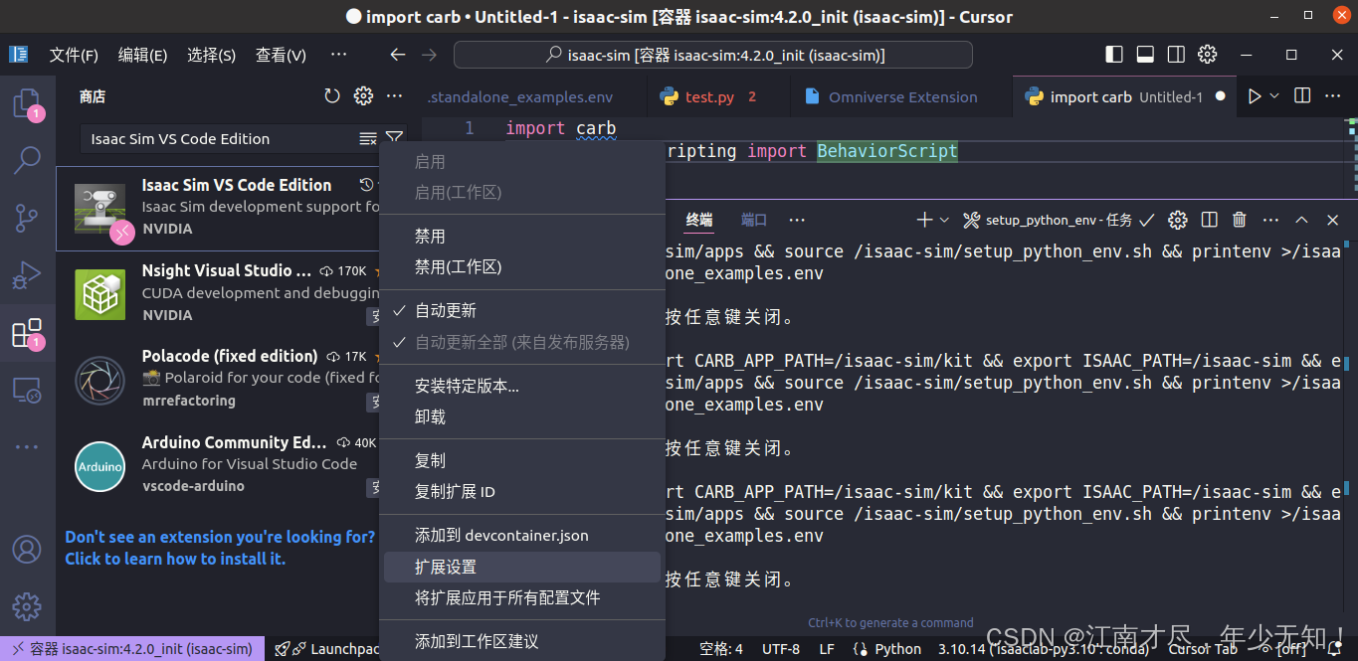Screen dimensions: 1358x661
Task: Choose 禁用 in the context menu
Action: (x=522, y=237)
